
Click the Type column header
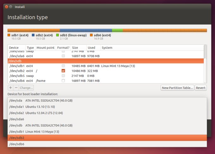(30, 48)
